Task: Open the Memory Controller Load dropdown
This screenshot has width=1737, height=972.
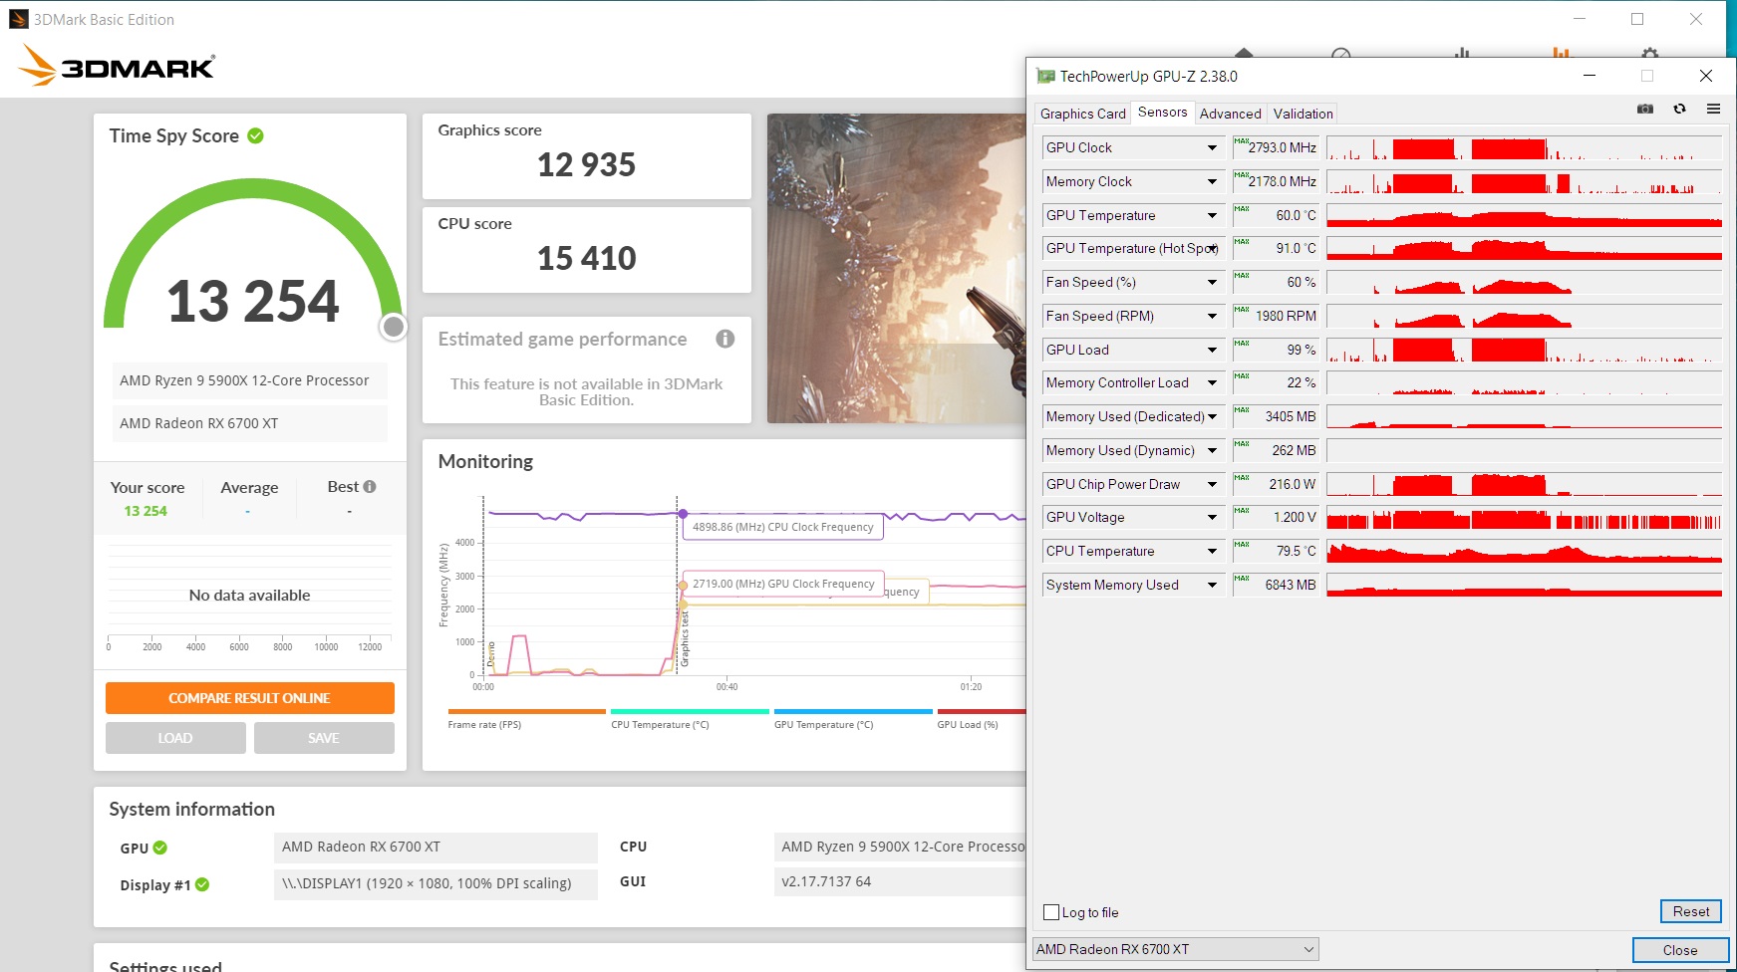Action: tap(1212, 382)
